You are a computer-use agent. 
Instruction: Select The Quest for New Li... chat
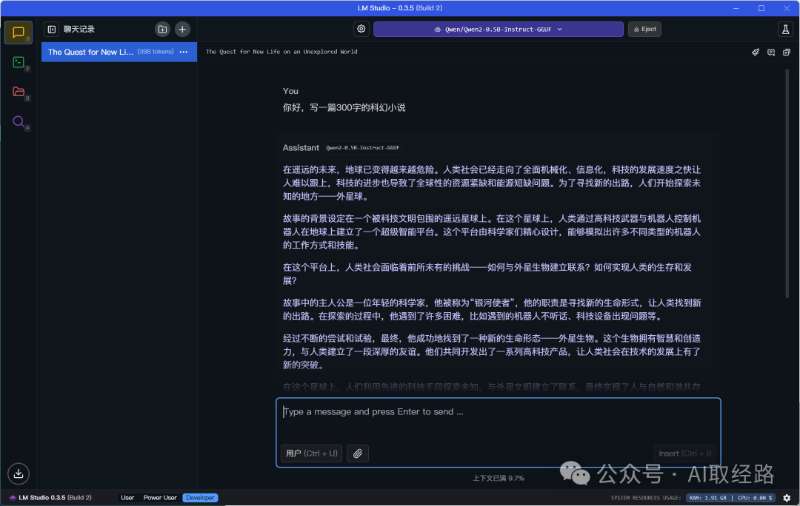point(119,52)
